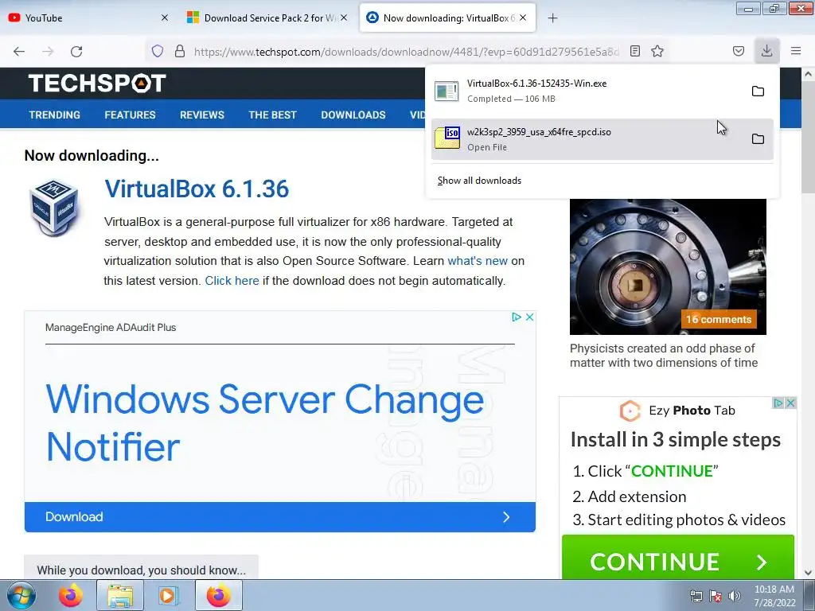Close the Download Service Pack 2 tab

tap(344, 18)
